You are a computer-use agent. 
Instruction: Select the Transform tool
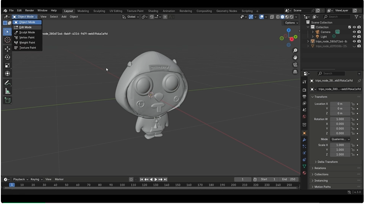click(x=7, y=73)
